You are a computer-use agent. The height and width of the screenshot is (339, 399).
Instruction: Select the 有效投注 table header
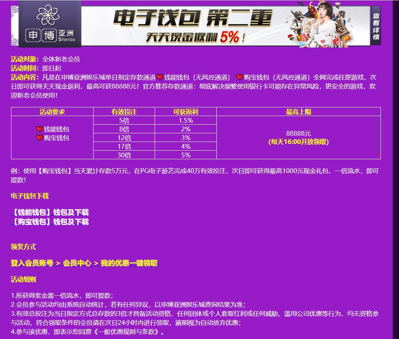point(124,112)
